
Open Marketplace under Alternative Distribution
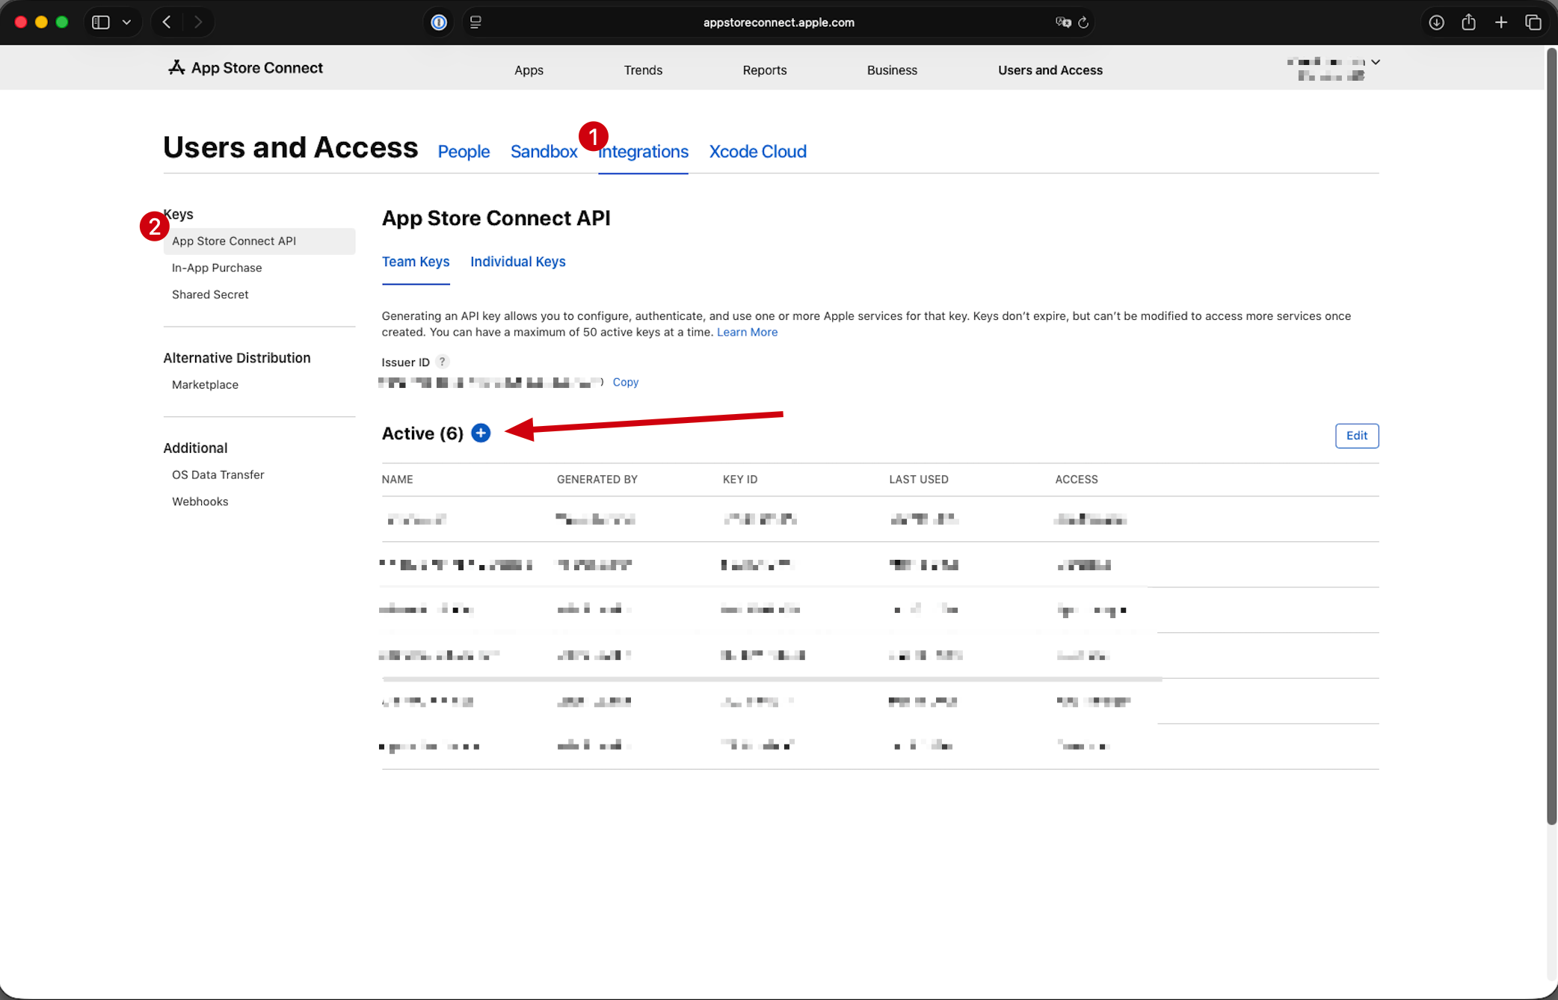205,384
